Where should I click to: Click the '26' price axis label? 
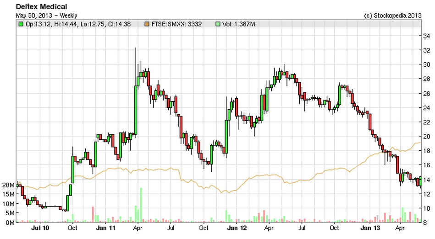[x=426, y=94]
